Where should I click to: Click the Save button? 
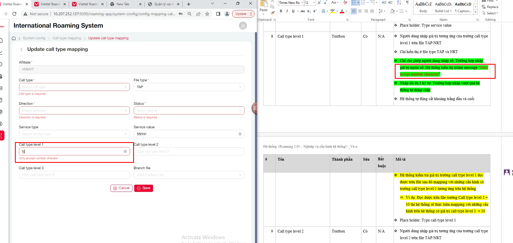tap(144, 188)
